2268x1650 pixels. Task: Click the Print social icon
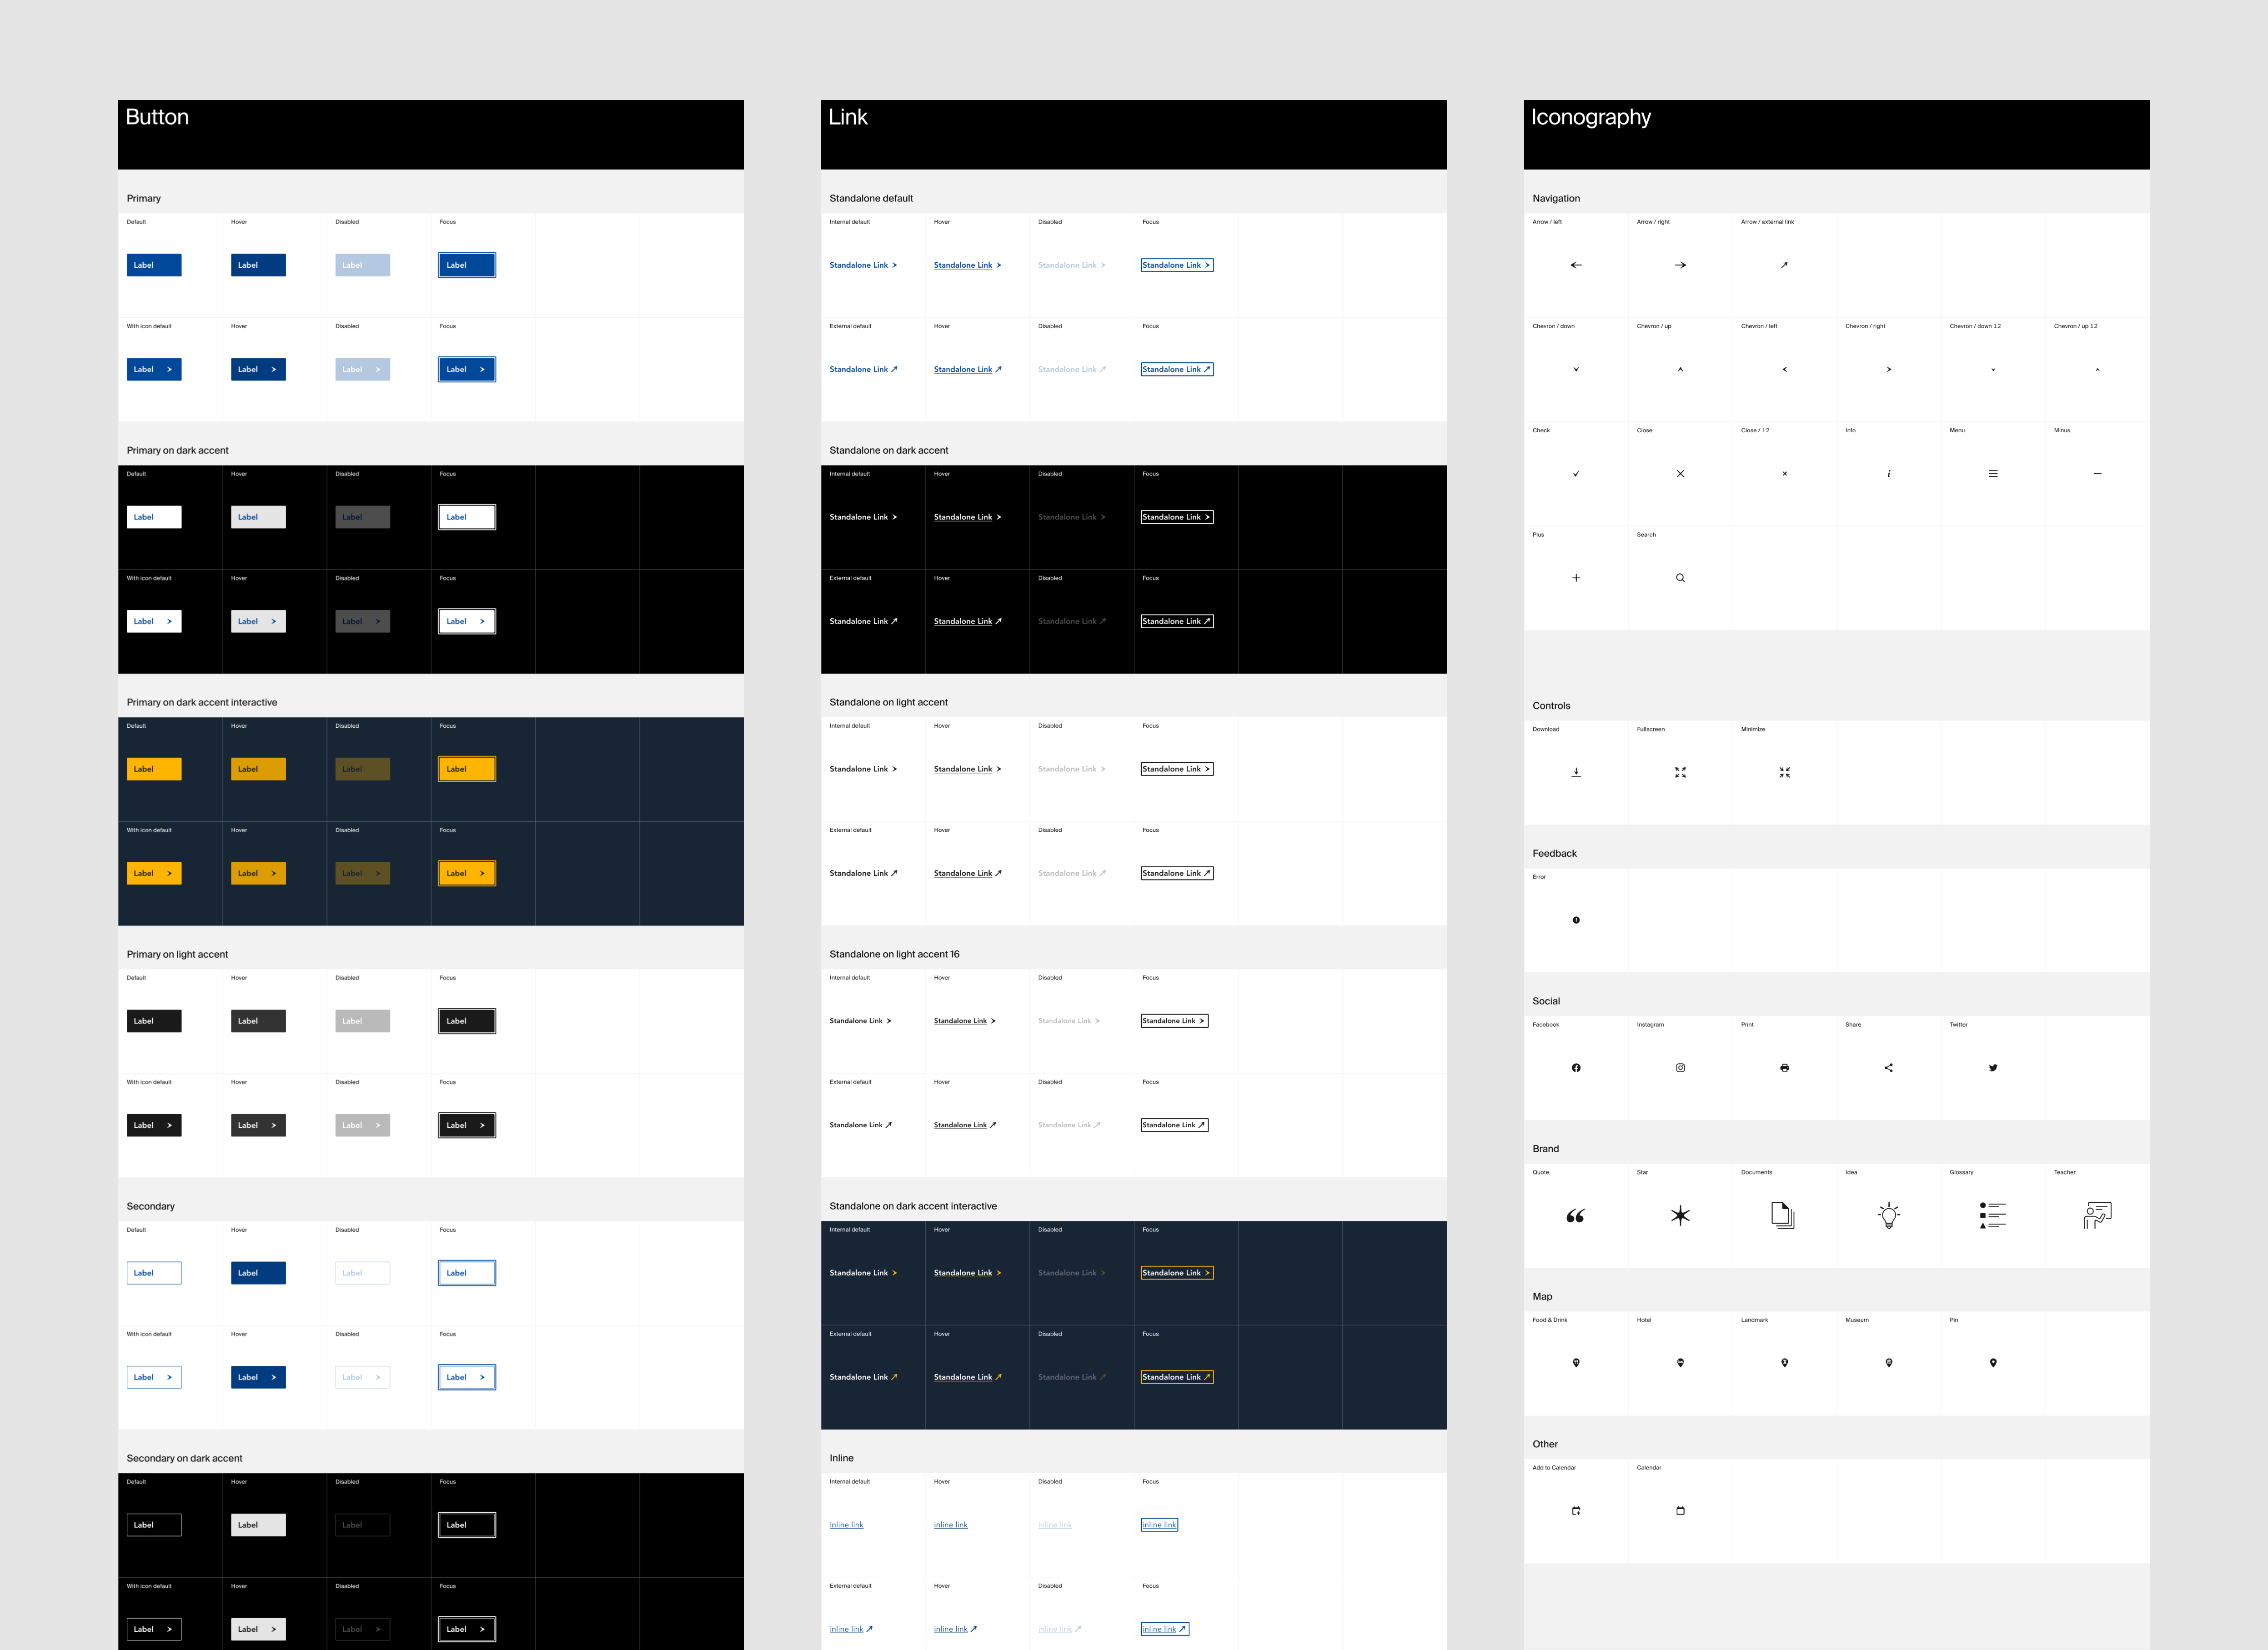click(1784, 1067)
